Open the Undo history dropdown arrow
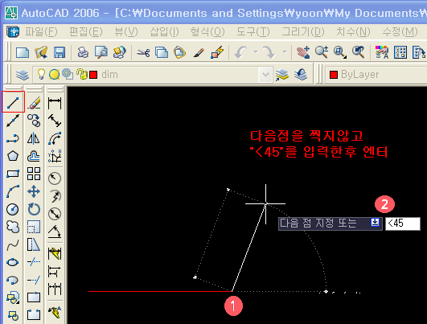This screenshot has width=427, height=324. (256, 51)
